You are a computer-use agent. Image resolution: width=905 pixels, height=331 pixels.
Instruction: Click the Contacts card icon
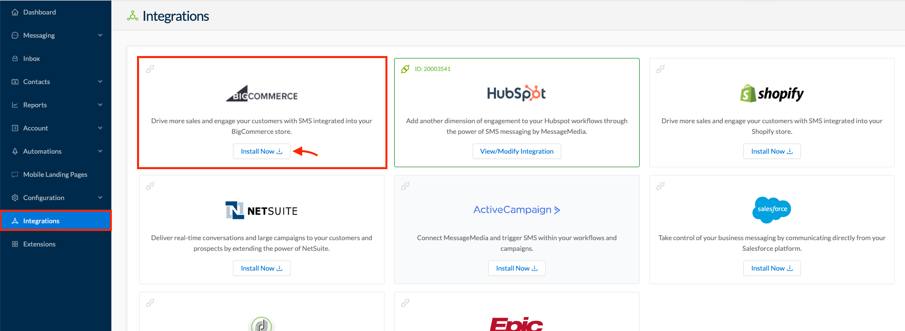pos(15,82)
